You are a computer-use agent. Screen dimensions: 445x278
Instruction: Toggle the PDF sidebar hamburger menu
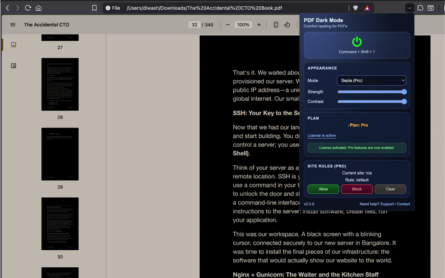point(13,25)
